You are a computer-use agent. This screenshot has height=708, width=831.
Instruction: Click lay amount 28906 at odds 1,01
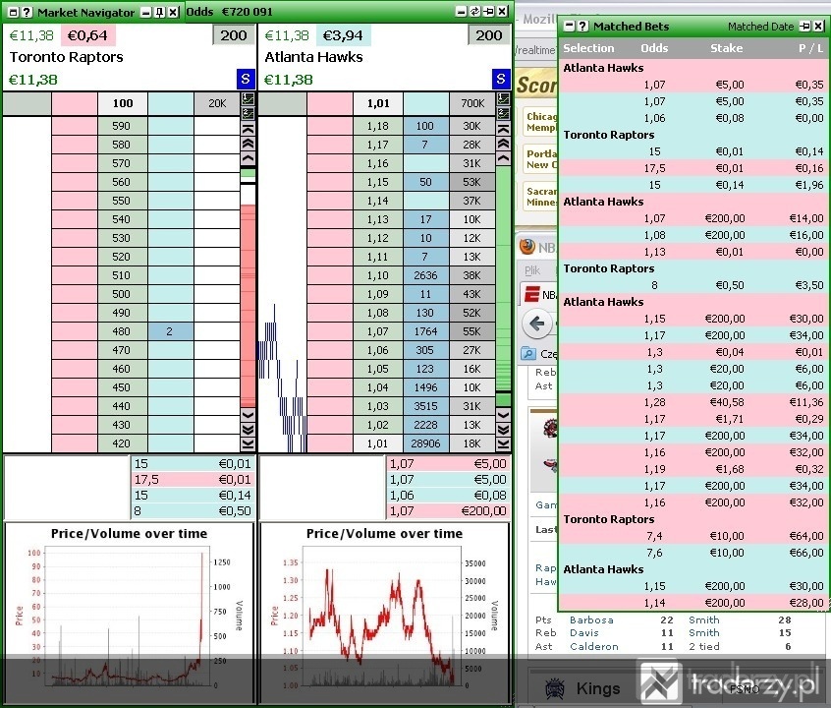[425, 443]
